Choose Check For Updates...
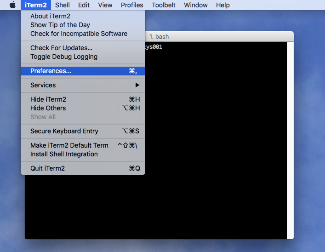This screenshot has height=252, width=325. pos(83,48)
